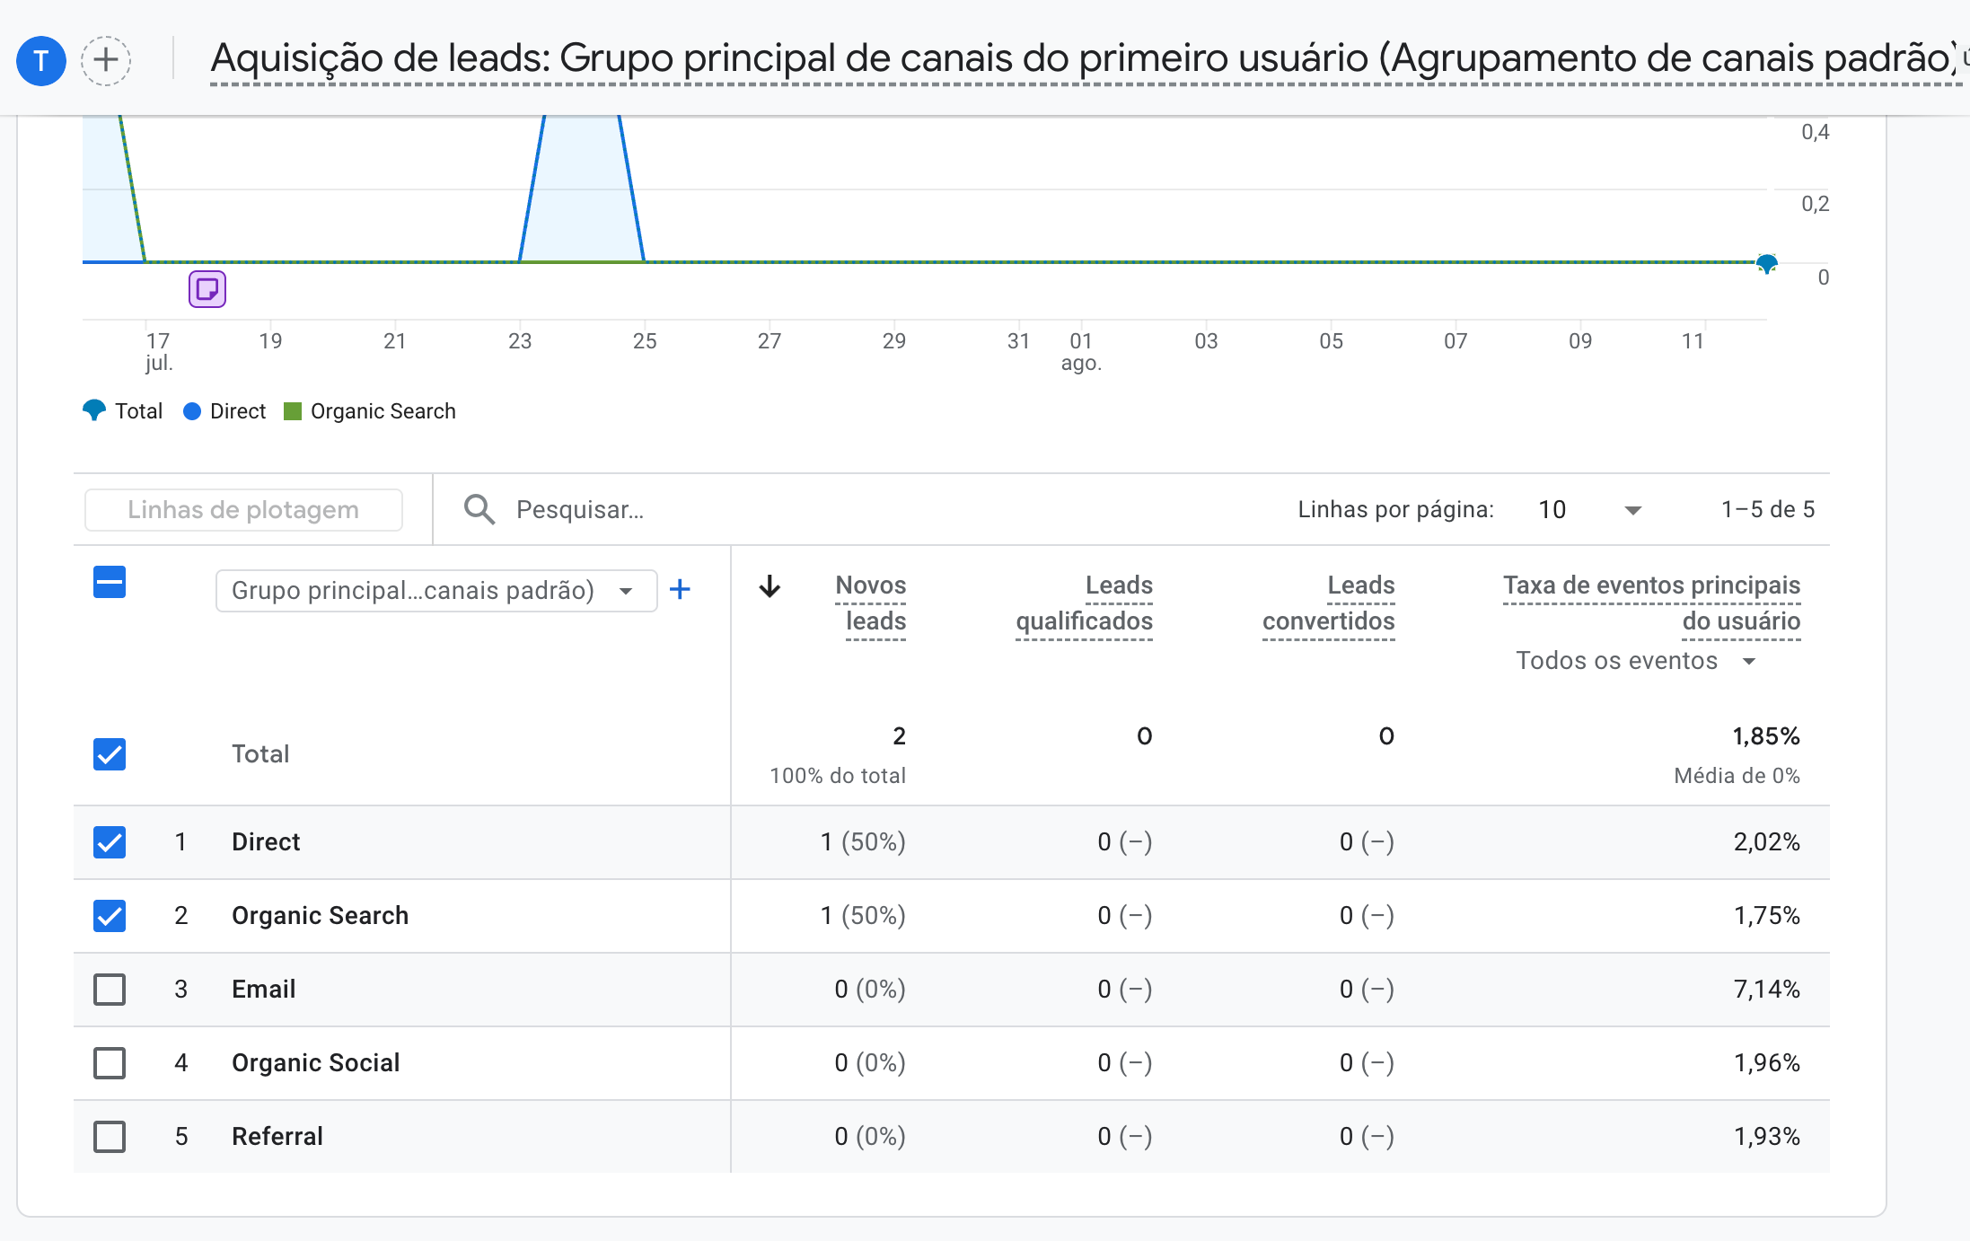Open the purple annotation note marker

coord(207,289)
